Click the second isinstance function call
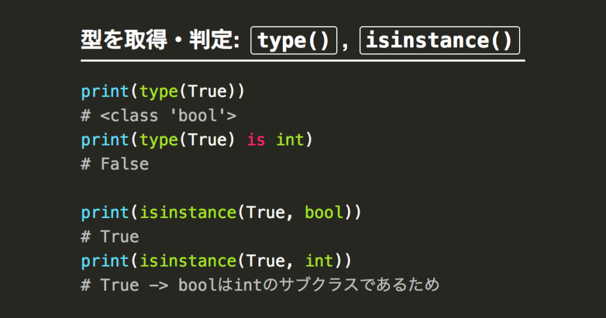Viewport: 606px width, 318px height. [188, 261]
